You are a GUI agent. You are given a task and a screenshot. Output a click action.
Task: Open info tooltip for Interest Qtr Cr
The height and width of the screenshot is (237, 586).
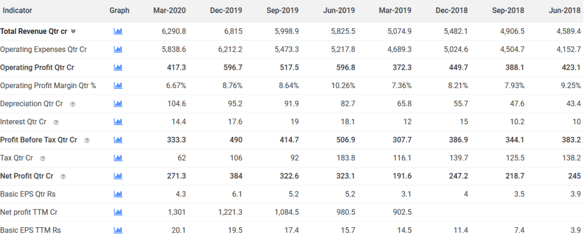click(x=56, y=122)
